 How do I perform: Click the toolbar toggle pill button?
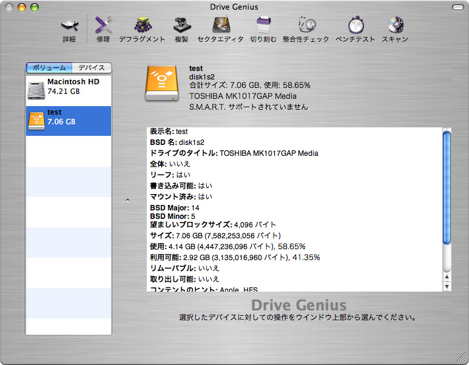(x=457, y=7)
